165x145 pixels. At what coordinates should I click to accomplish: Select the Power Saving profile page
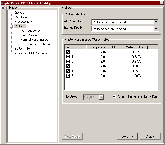(29, 35)
